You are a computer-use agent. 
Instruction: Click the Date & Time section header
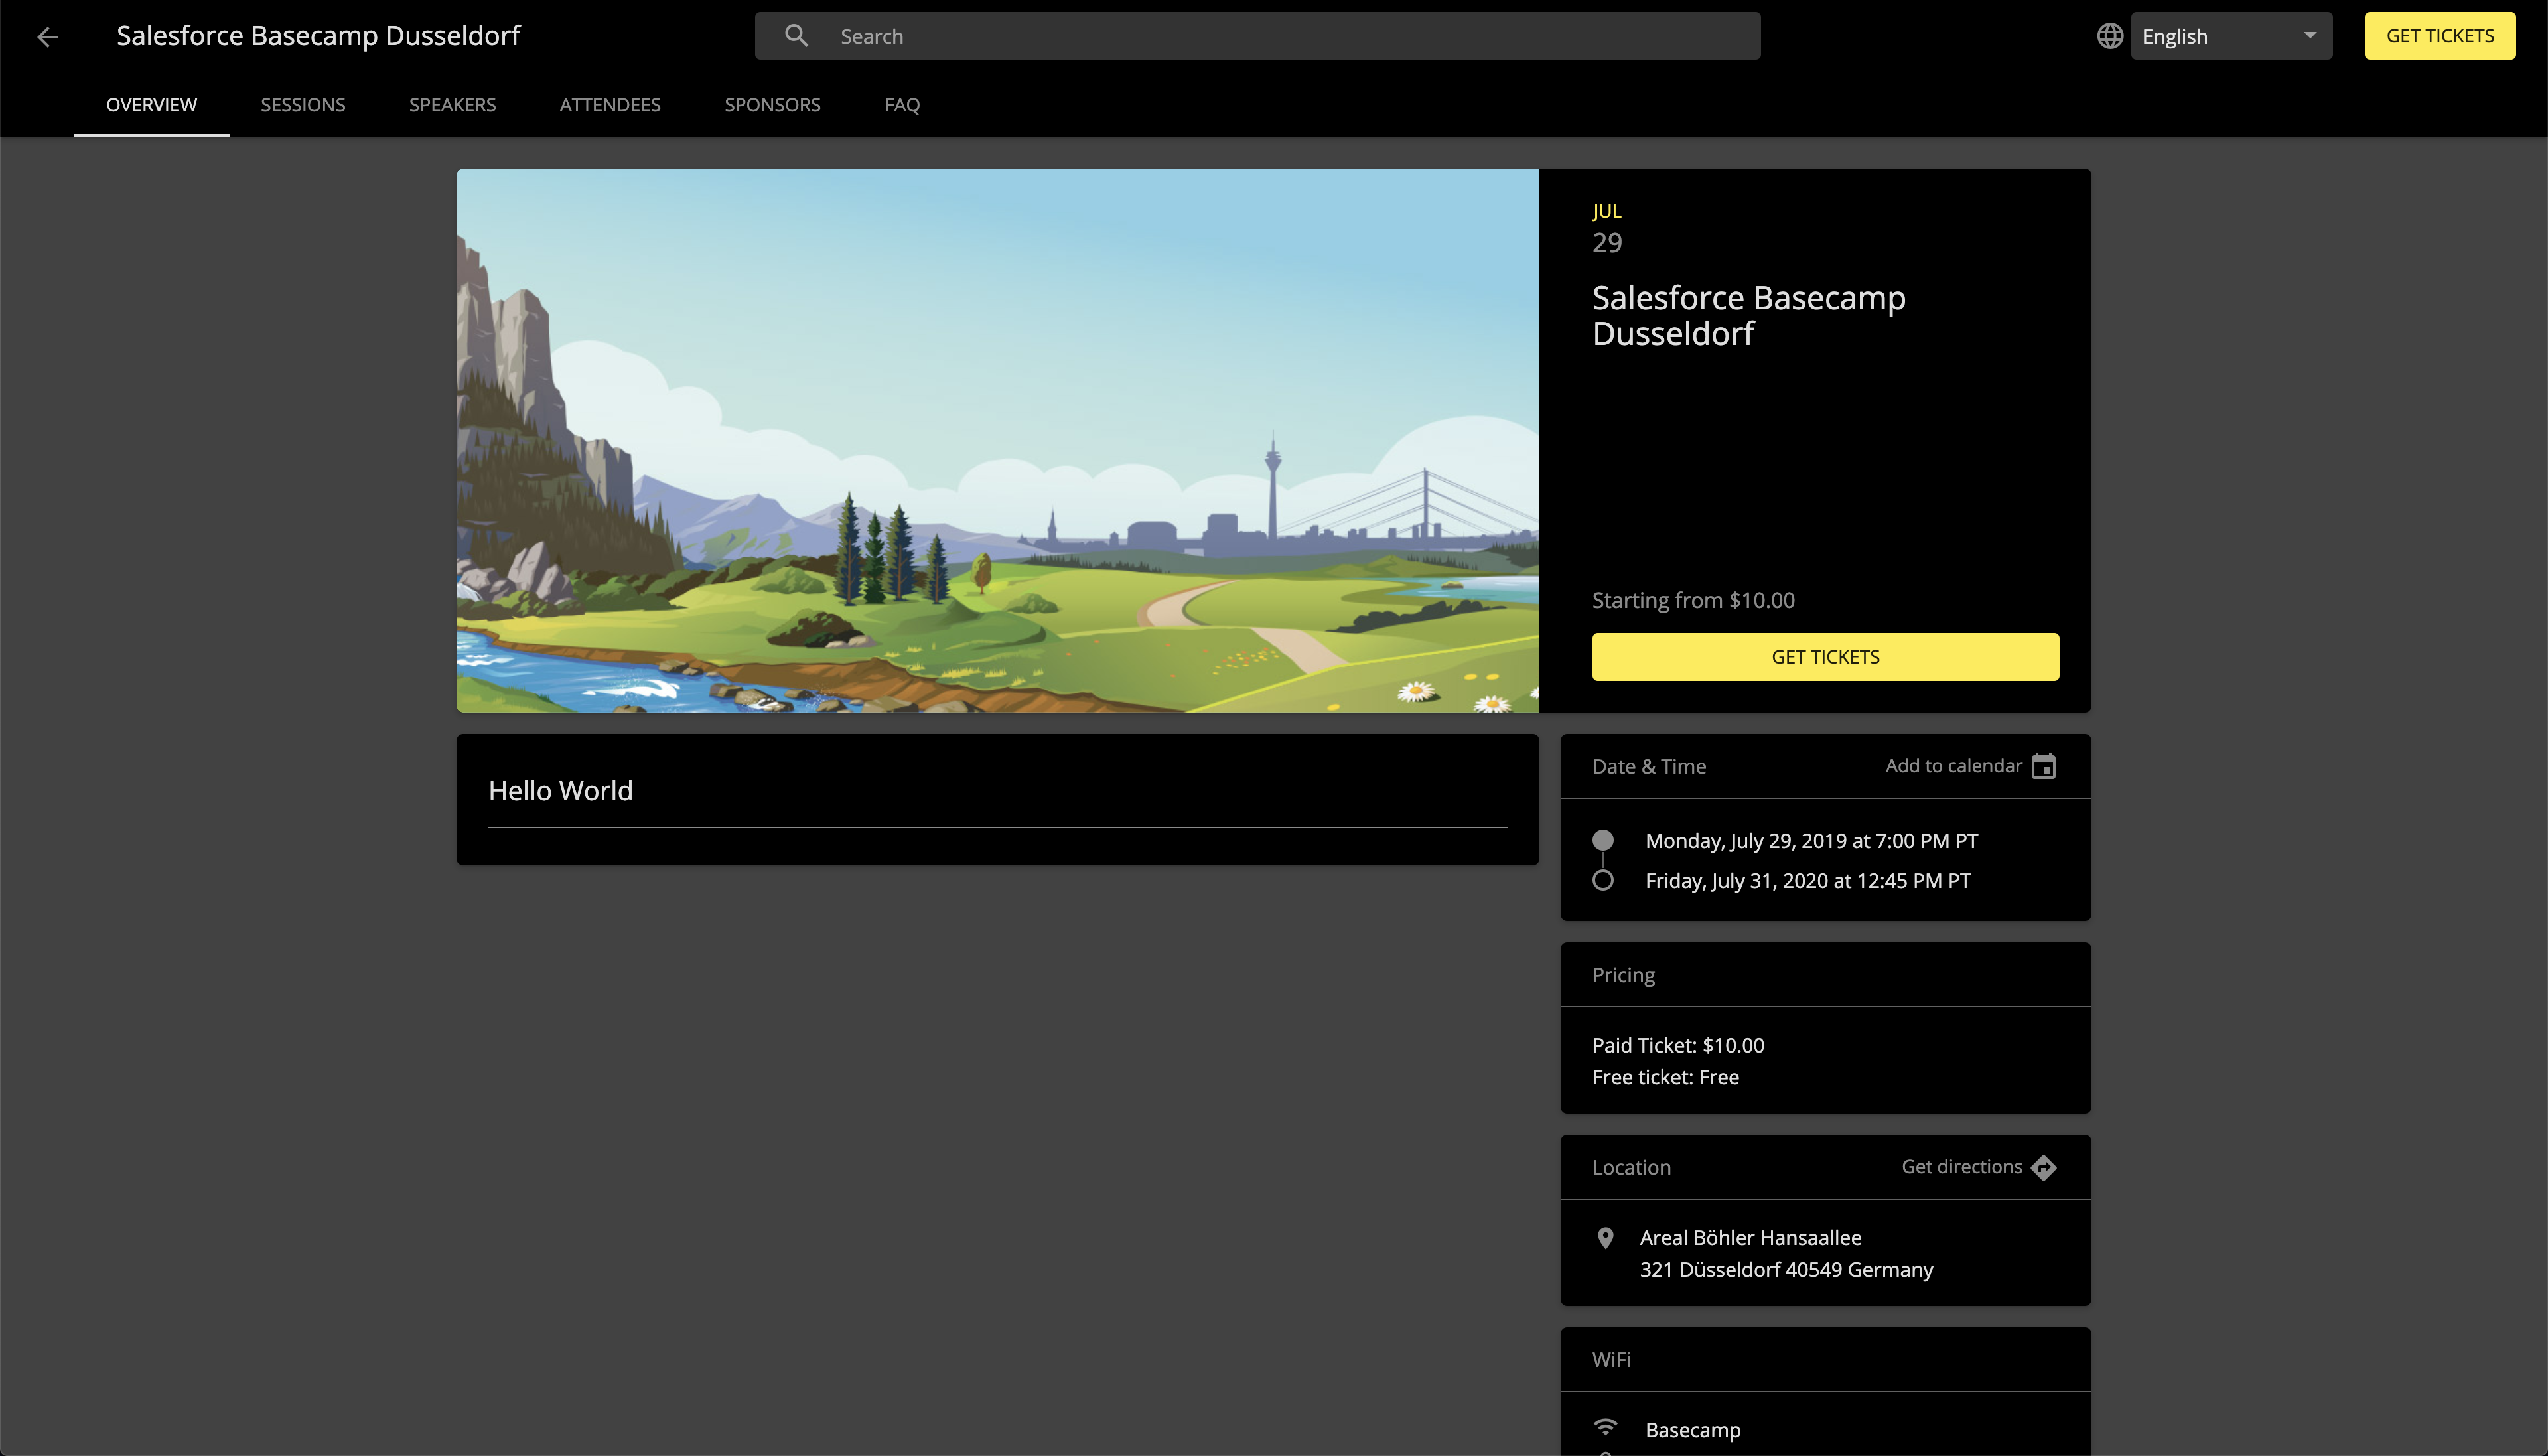pyautogui.click(x=1648, y=767)
